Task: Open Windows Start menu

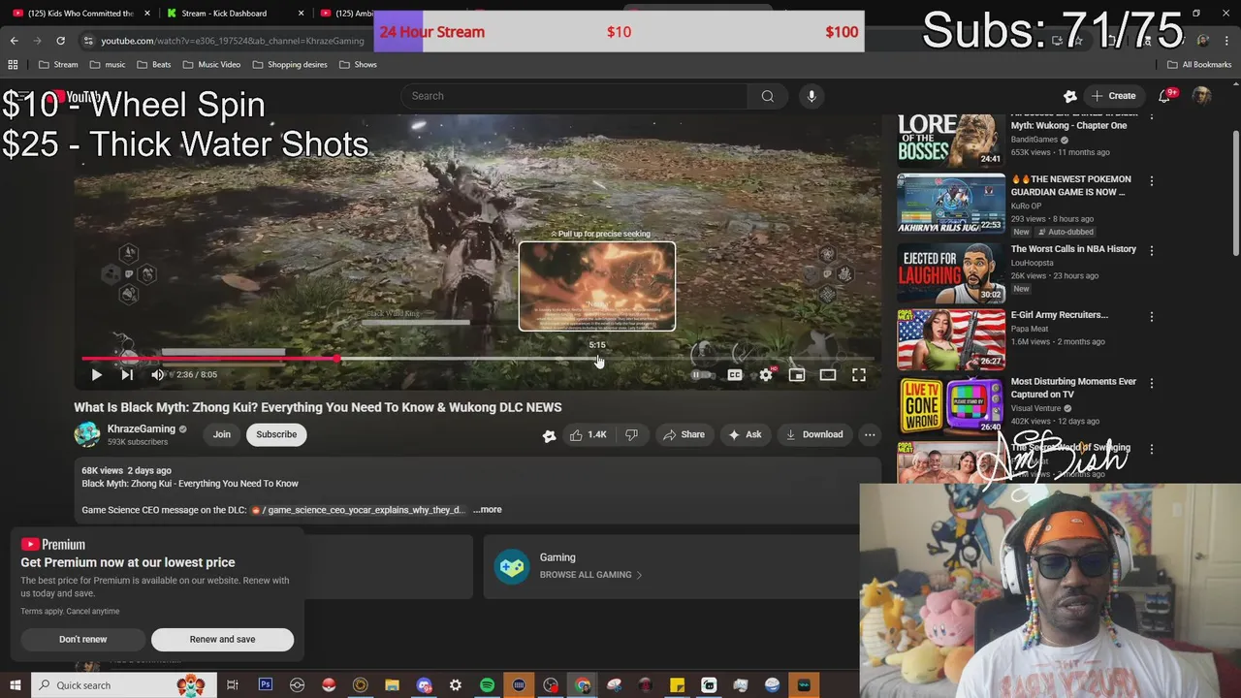Action: (x=15, y=685)
